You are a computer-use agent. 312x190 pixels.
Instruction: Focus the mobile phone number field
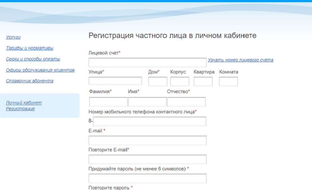(150, 121)
